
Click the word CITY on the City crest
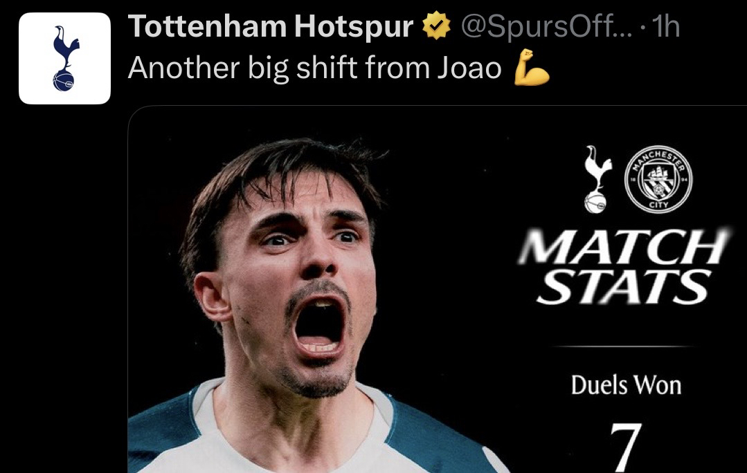pyautogui.click(x=658, y=205)
